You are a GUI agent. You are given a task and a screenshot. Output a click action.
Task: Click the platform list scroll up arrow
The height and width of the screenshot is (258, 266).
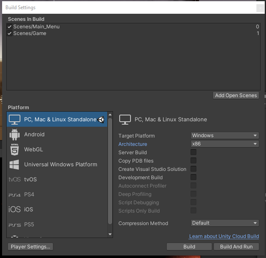tap(110, 115)
